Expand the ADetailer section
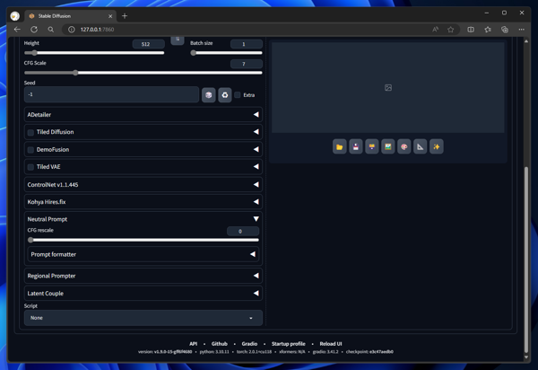The image size is (538, 370). pyautogui.click(x=143, y=114)
